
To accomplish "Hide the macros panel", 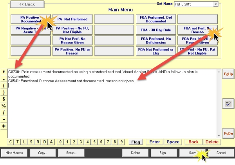I will (14, 152).
